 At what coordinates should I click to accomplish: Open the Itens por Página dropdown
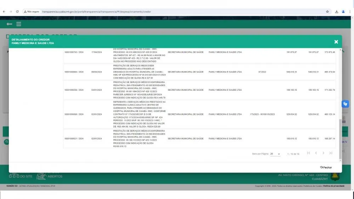[275, 154]
